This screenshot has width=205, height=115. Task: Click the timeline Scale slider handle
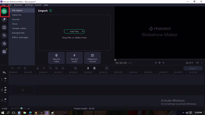click(22, 108)
